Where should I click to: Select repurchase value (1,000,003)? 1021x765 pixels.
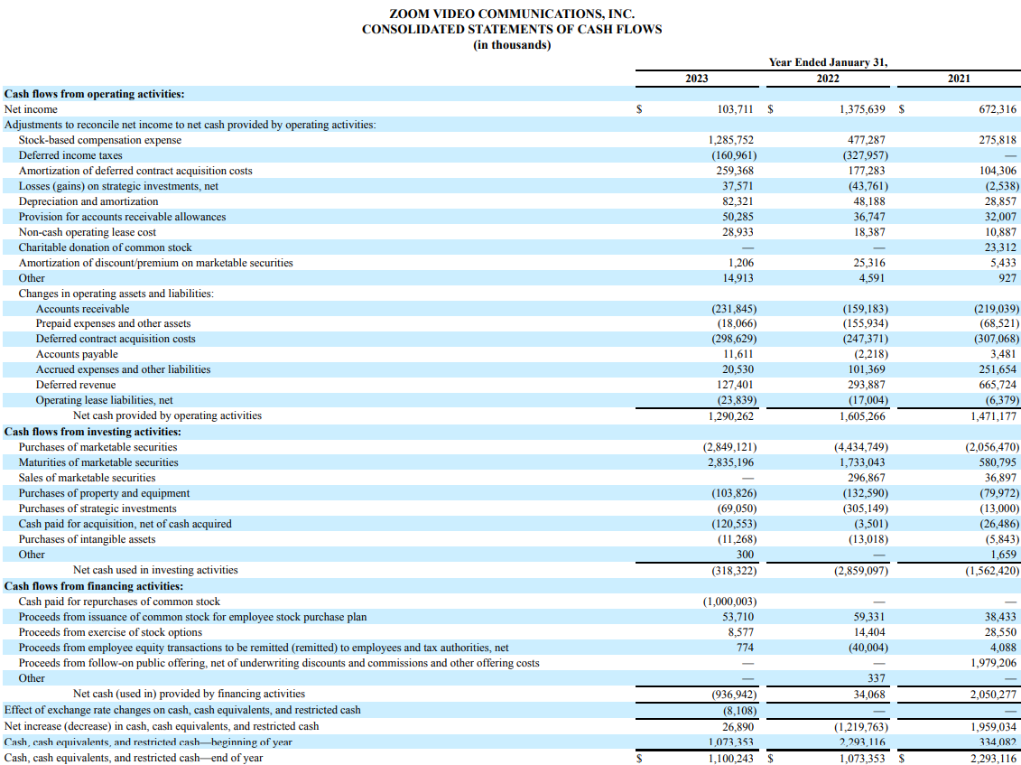[x=730, y=602]
